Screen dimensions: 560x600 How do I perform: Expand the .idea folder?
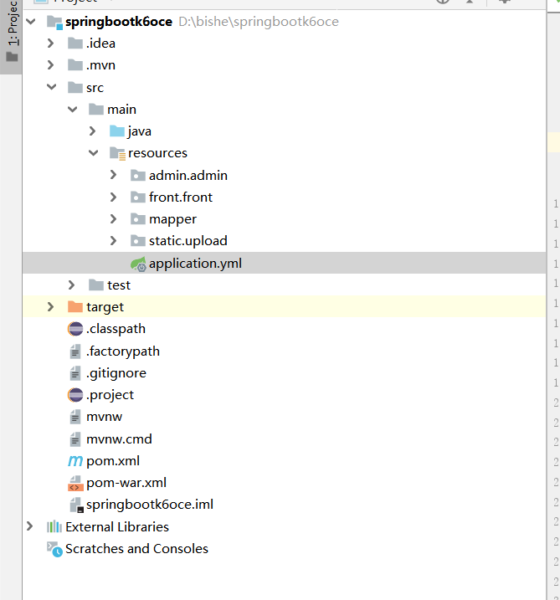(x=50, y=44)
